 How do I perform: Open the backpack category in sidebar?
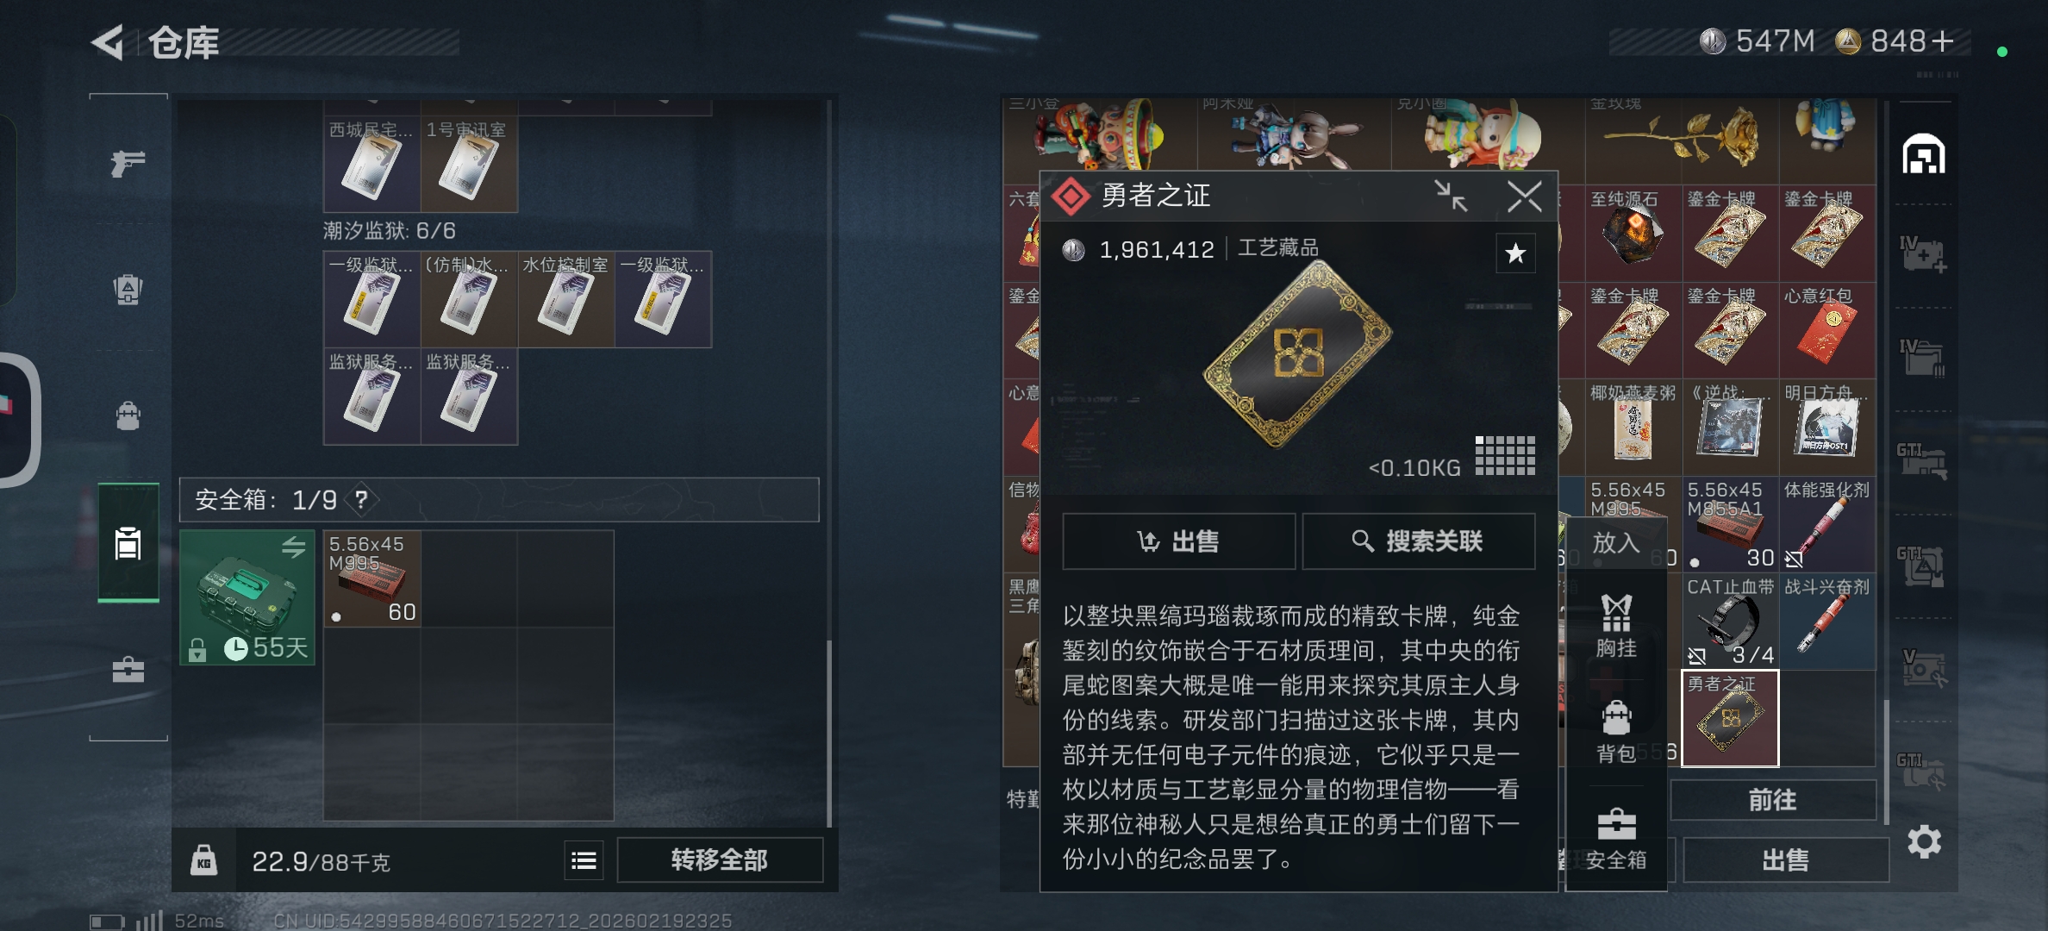pyautogui.click(x=128, y=416)
